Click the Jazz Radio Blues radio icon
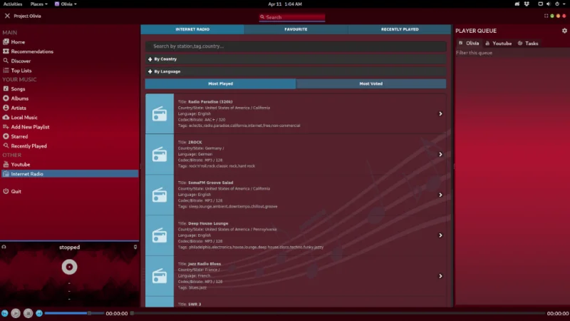 pyautogui.click(x=160, y=276)
